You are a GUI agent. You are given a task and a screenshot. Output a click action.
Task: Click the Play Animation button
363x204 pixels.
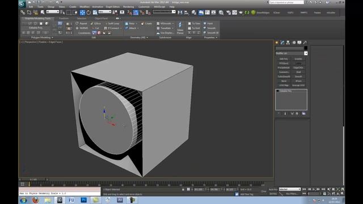coord(314,189)
